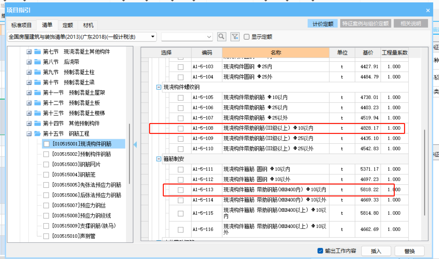Viewport: 439px width, 259px height.
Task: Check the box for [010515001]现浇构件钢筋
Action: (x=46, y=144)
